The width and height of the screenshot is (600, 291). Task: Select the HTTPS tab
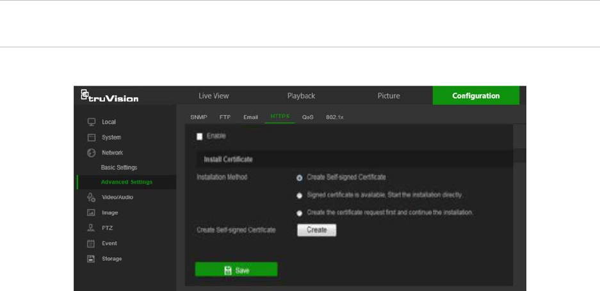[280, 116]
